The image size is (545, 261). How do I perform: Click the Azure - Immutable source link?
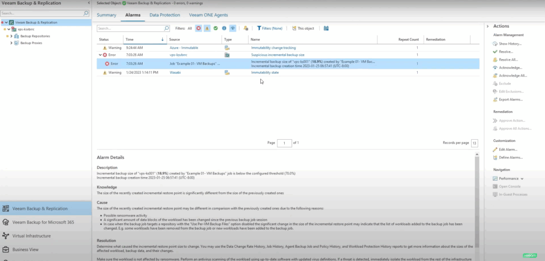pyautogui.click(x=184, y=47)
